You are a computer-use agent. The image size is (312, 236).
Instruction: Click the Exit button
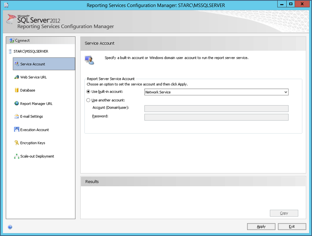tap(292, 226)
